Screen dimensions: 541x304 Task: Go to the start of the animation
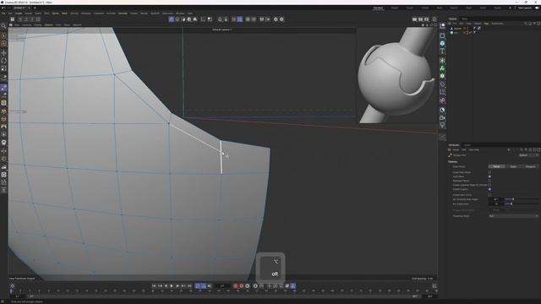click(x=154, y=285)
